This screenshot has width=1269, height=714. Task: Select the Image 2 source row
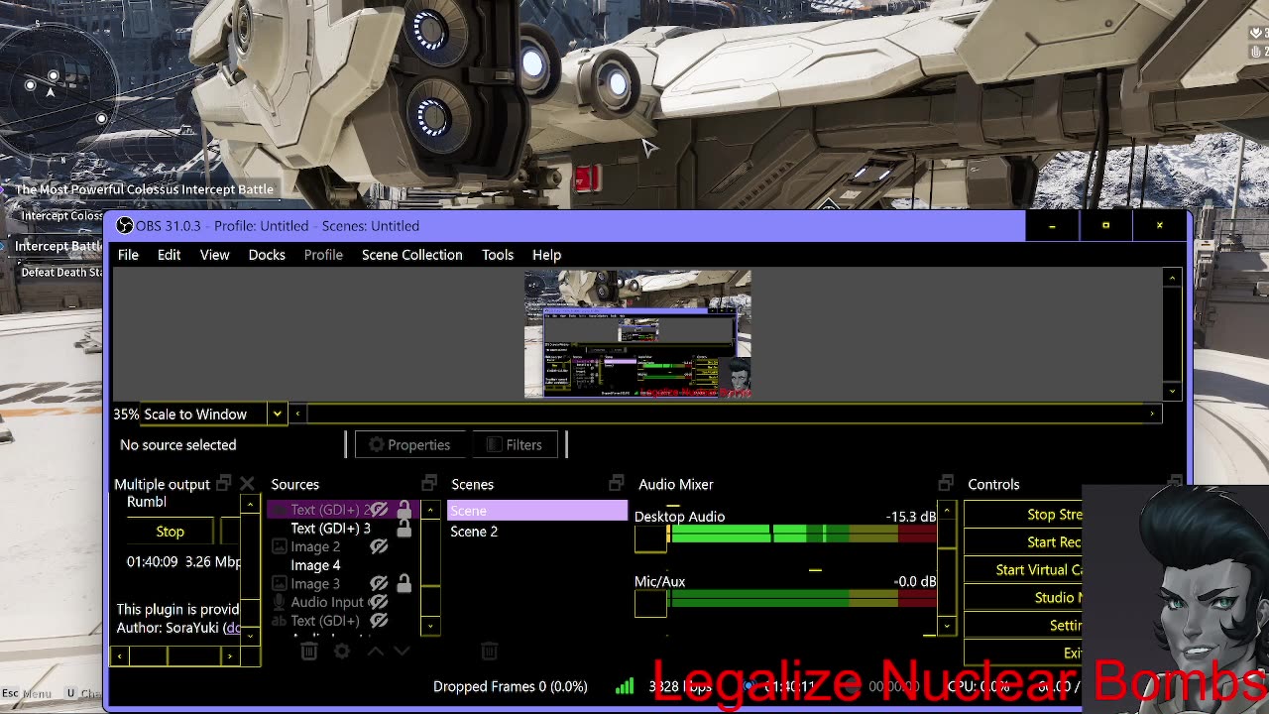(x=343, y=546)
